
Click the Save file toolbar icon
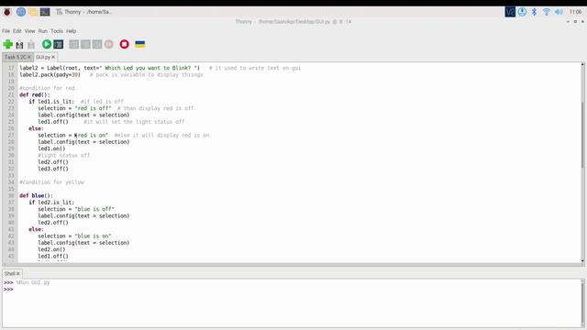coord(31,45)
